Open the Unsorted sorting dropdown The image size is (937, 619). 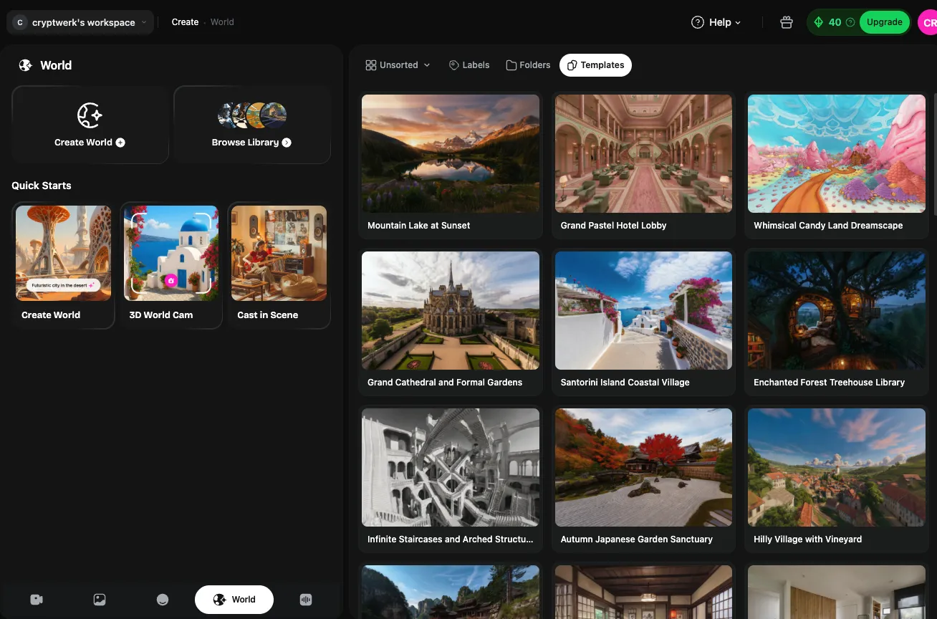tap(398, 65)
